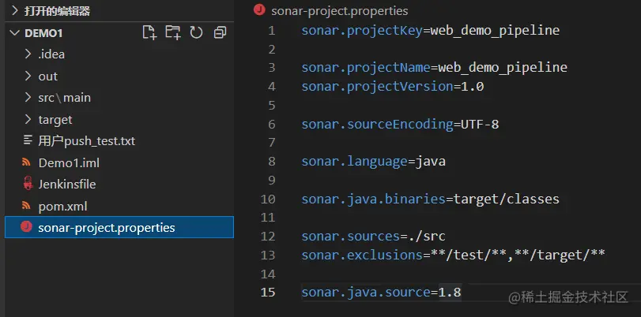Click the text-file lines icon beside 用户push_test.txt
Screen dimensions: 641x317
[x=28, y=140]
